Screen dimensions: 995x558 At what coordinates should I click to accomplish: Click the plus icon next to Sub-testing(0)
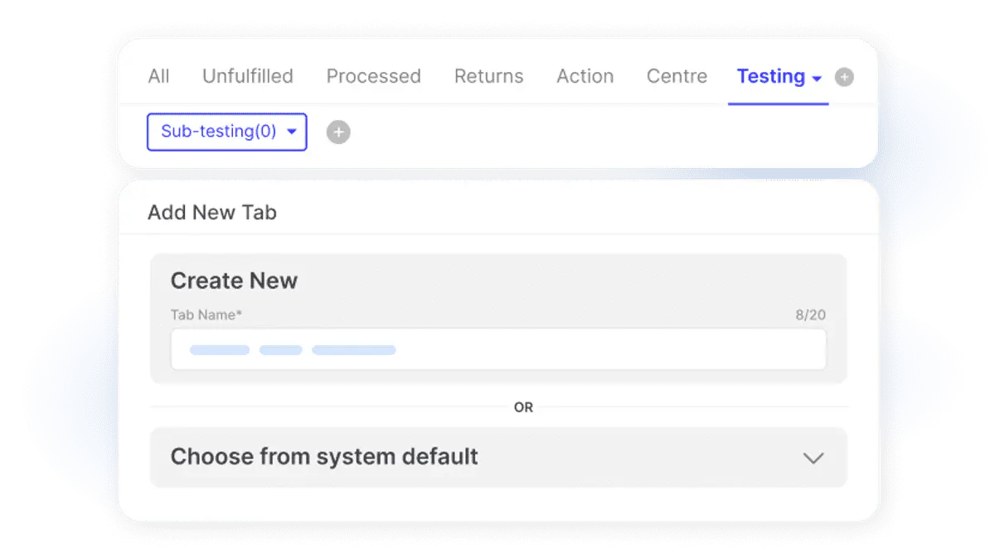[338, 132]
